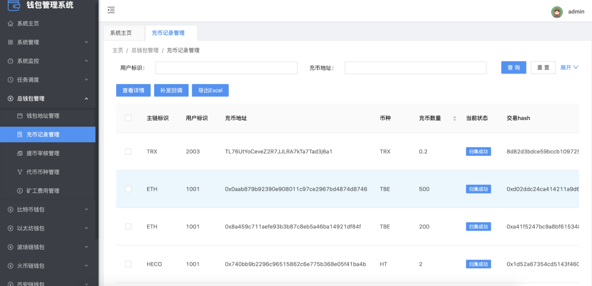Focus the 用户标识 input field

coord(226,68)
